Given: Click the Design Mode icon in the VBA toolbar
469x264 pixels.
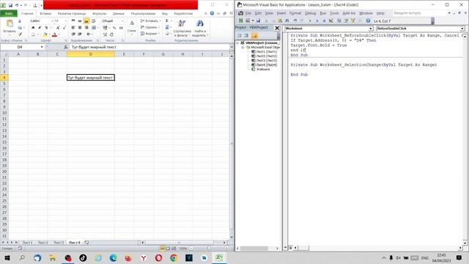Looking at the screenshot, I should [x=331, y=21].
